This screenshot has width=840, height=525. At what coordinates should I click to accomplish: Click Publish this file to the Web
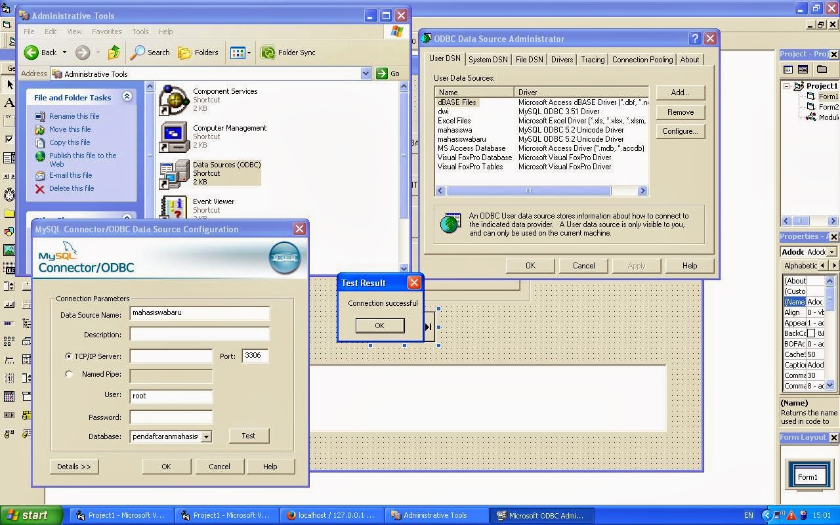point(83,159)
